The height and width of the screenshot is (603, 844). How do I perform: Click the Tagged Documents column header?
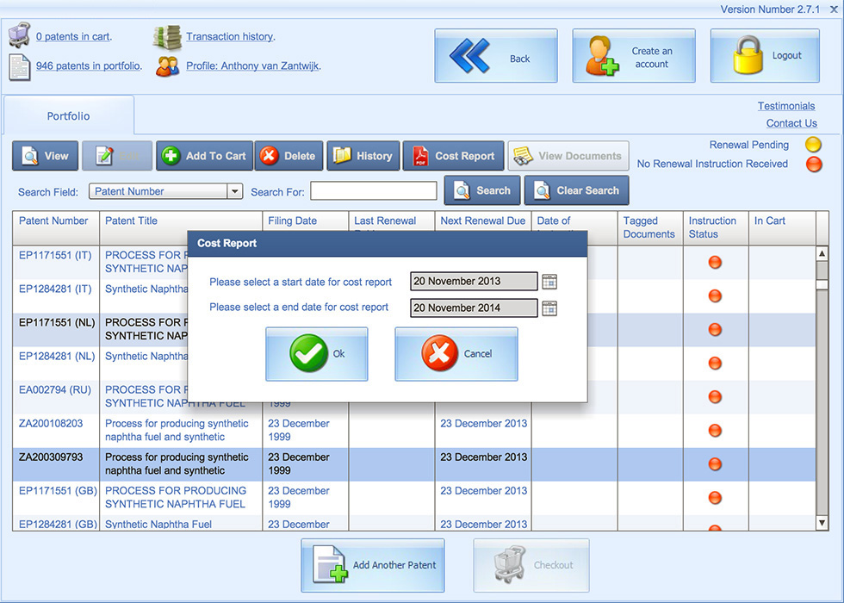650,227
